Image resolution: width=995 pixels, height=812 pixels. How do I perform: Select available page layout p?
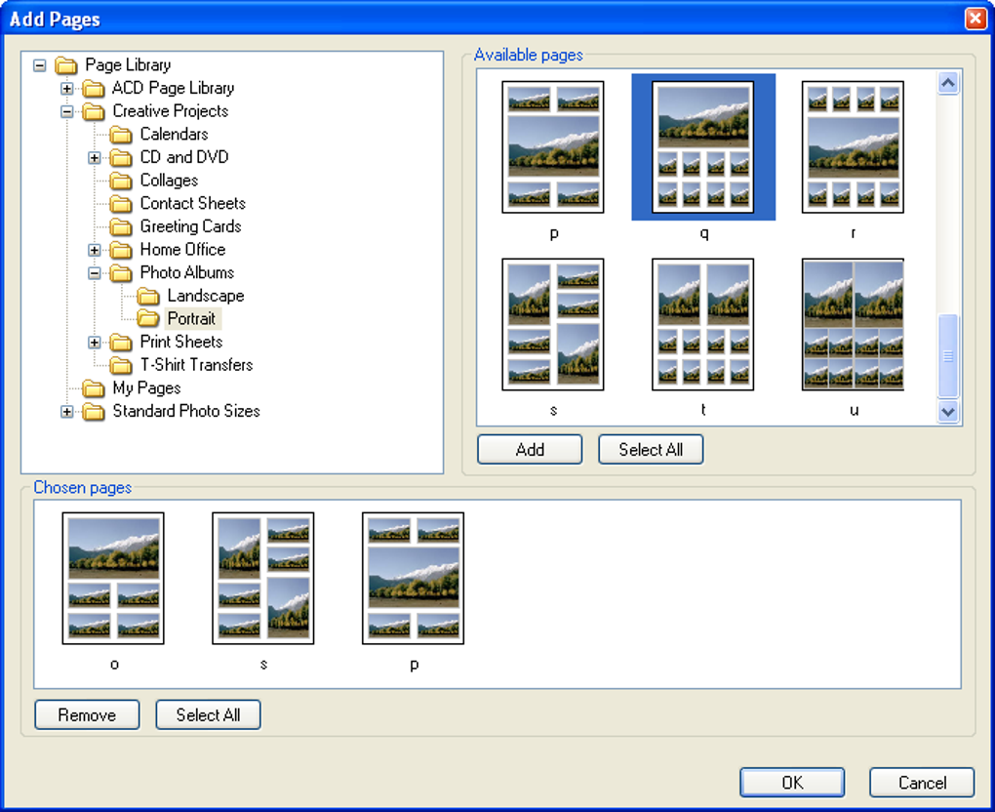coord(553,147)
